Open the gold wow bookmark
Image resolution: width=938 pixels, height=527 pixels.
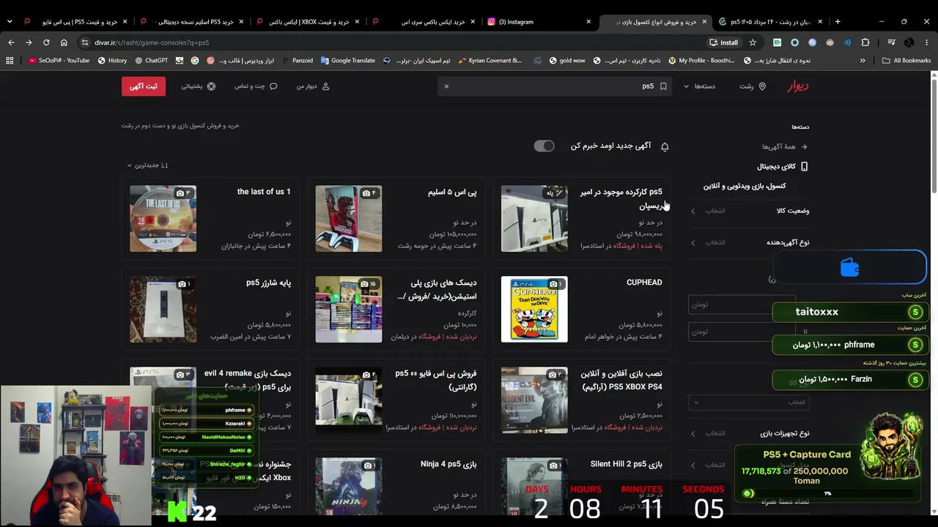pos(566,61)
